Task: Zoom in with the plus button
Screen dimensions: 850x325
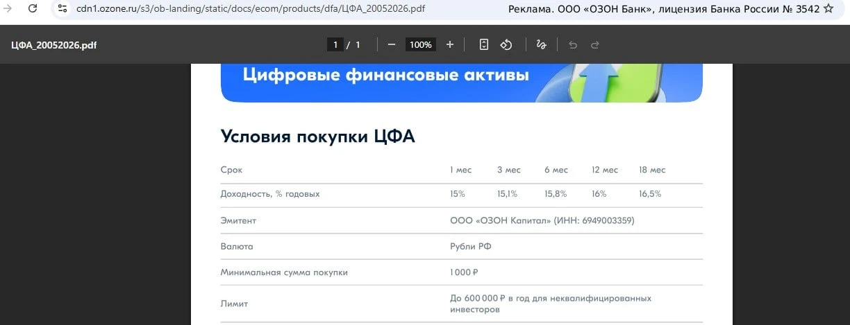Action: (450, 44)
